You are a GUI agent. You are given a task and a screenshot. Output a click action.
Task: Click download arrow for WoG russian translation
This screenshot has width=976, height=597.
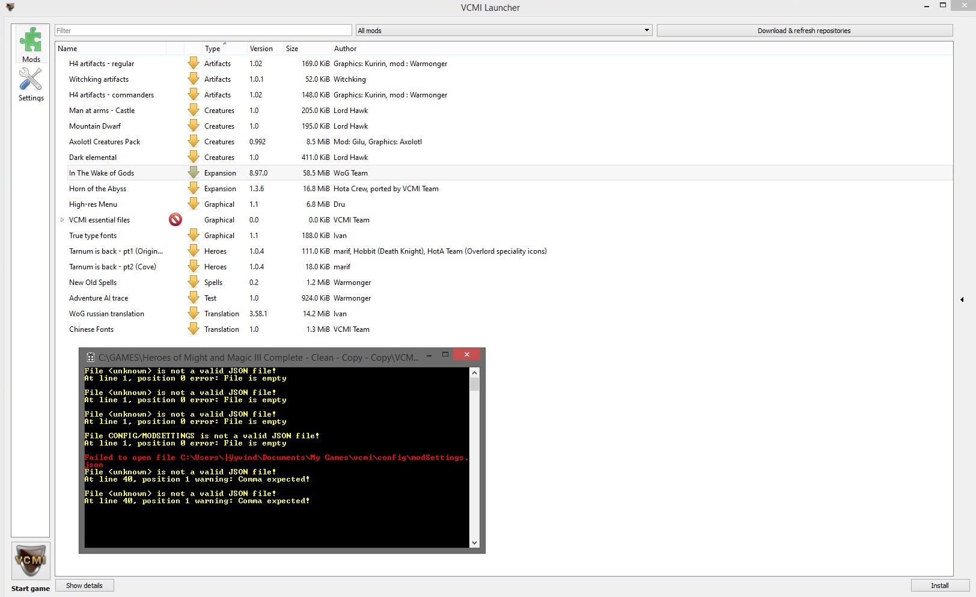(x=194, y=313)
